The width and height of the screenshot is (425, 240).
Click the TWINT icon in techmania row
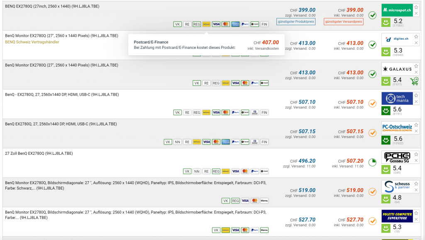(245, 113)
